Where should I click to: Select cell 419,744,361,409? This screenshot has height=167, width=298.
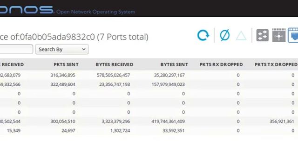coord(168,122)
